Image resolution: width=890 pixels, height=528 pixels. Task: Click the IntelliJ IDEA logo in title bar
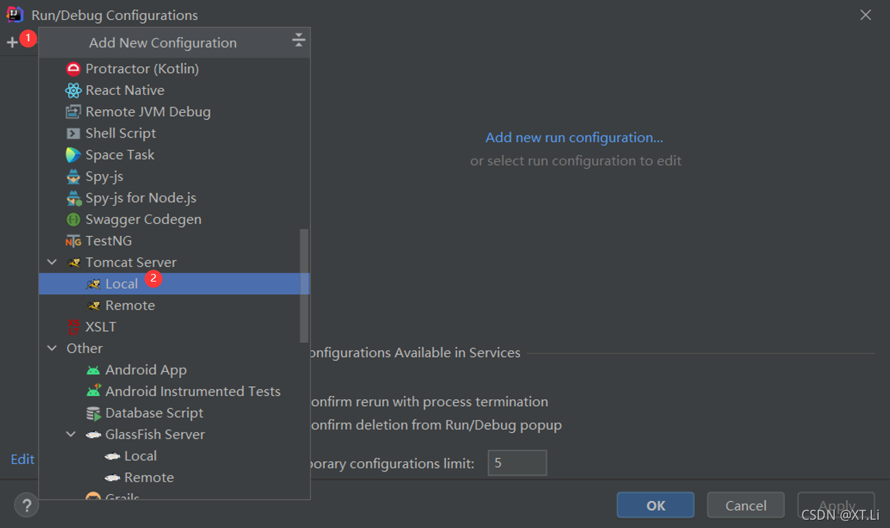(x=14, y=14)
